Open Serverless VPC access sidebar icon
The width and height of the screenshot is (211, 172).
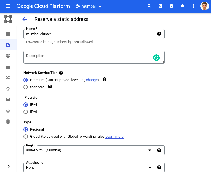tap(8, 111)
